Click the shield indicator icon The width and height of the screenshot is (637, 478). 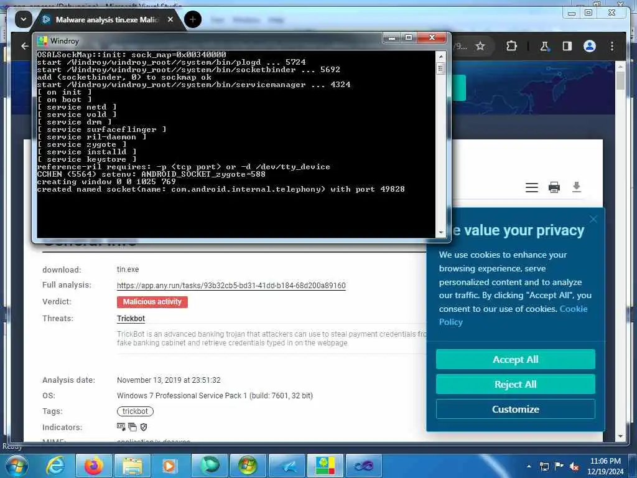(x=144, y=427)
